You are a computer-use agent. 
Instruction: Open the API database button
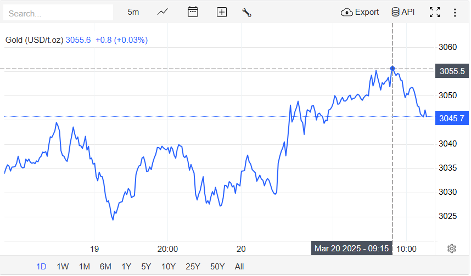pos(403,12)
